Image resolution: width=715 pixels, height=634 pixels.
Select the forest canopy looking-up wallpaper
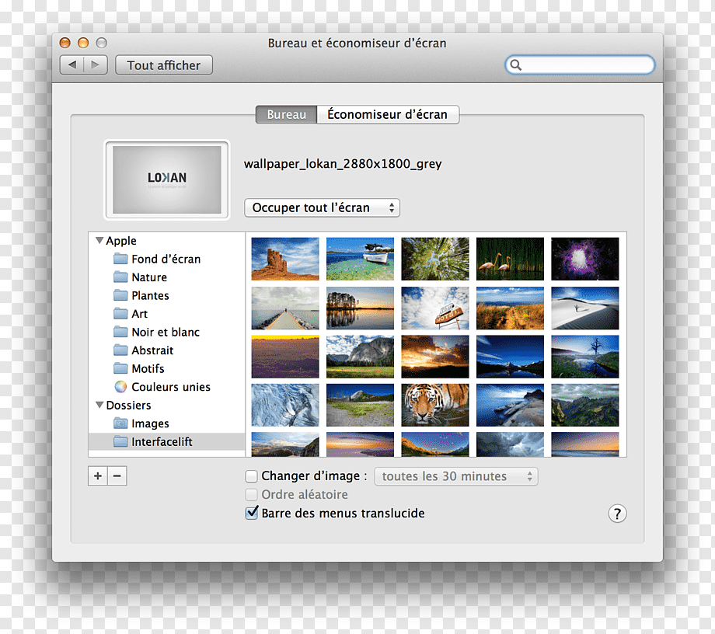coord(435,259)
